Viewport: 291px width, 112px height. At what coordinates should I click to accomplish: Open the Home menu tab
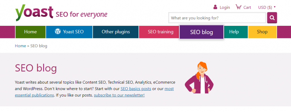[30, 32]
